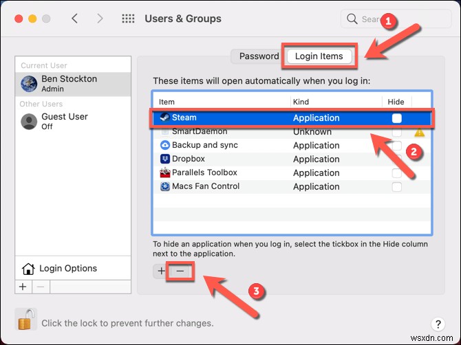Viewport: 461px width, 345px height.
Task: Add a login item with plus button
Action: pyautogui.click(x=162, y=271)
